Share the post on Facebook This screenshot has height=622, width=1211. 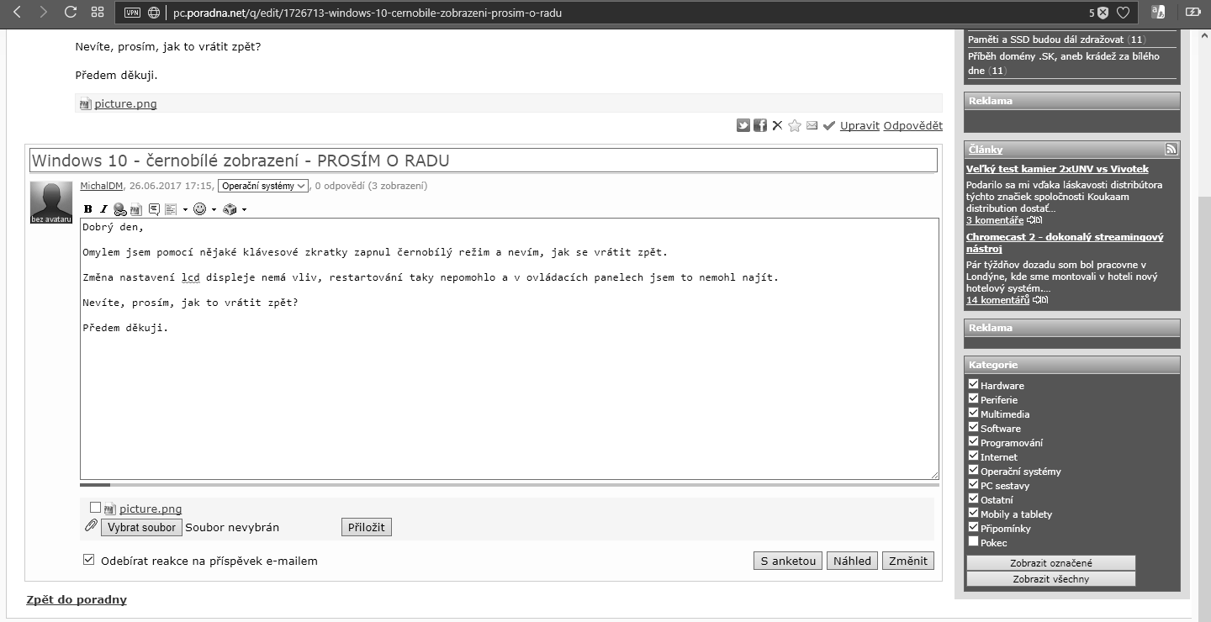point(760,125)
